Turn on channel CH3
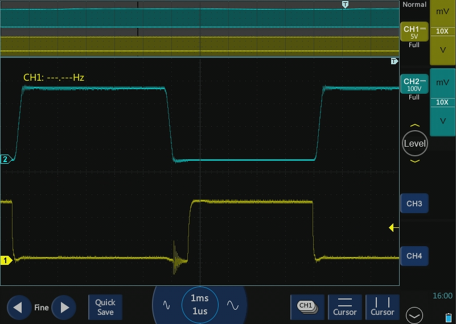Viewport: 456px width, 324px height. (x=414, y=203)
